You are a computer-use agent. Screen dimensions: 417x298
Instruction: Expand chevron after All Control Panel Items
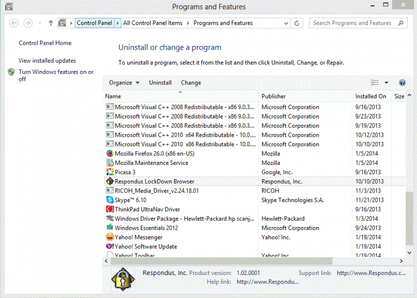(x=188, y=23)
